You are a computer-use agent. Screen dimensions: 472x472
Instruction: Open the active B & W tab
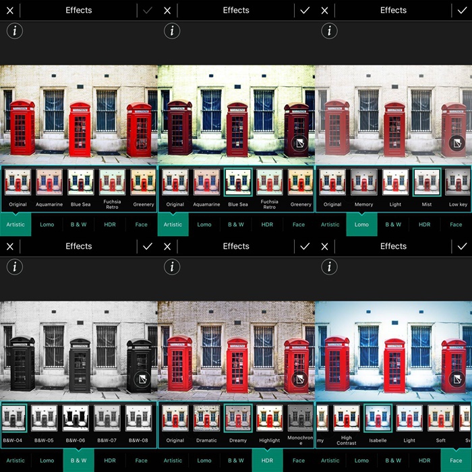(79, 461)
